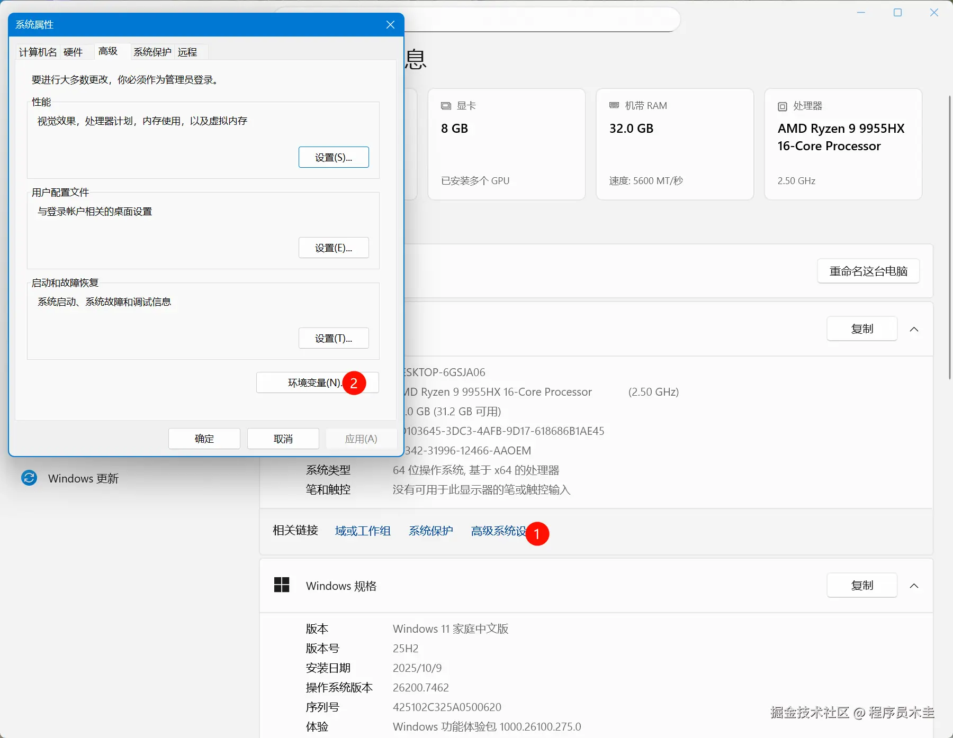Image resolution: width=953 pixels, height=738 pixels.
Task: Click the 相关链接 label
Action: coord(295,530)
